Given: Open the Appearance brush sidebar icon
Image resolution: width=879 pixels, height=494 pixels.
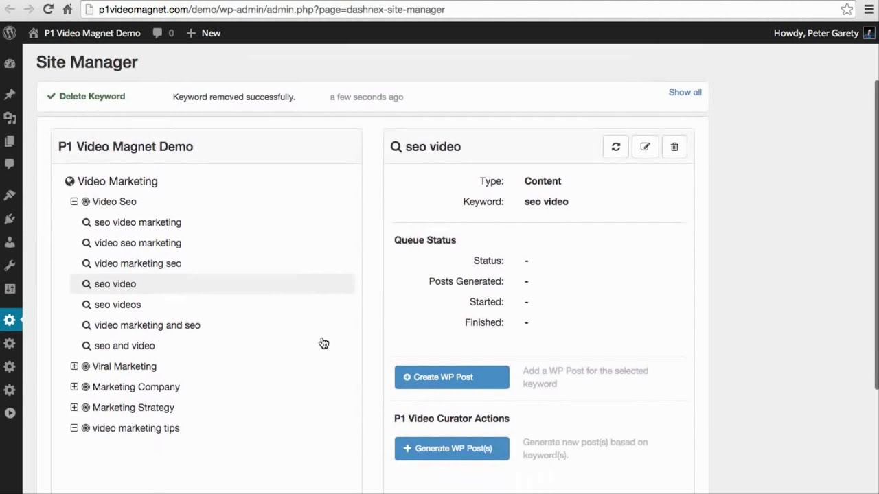Looking at the screenshot, I should [x=10, y=196].
